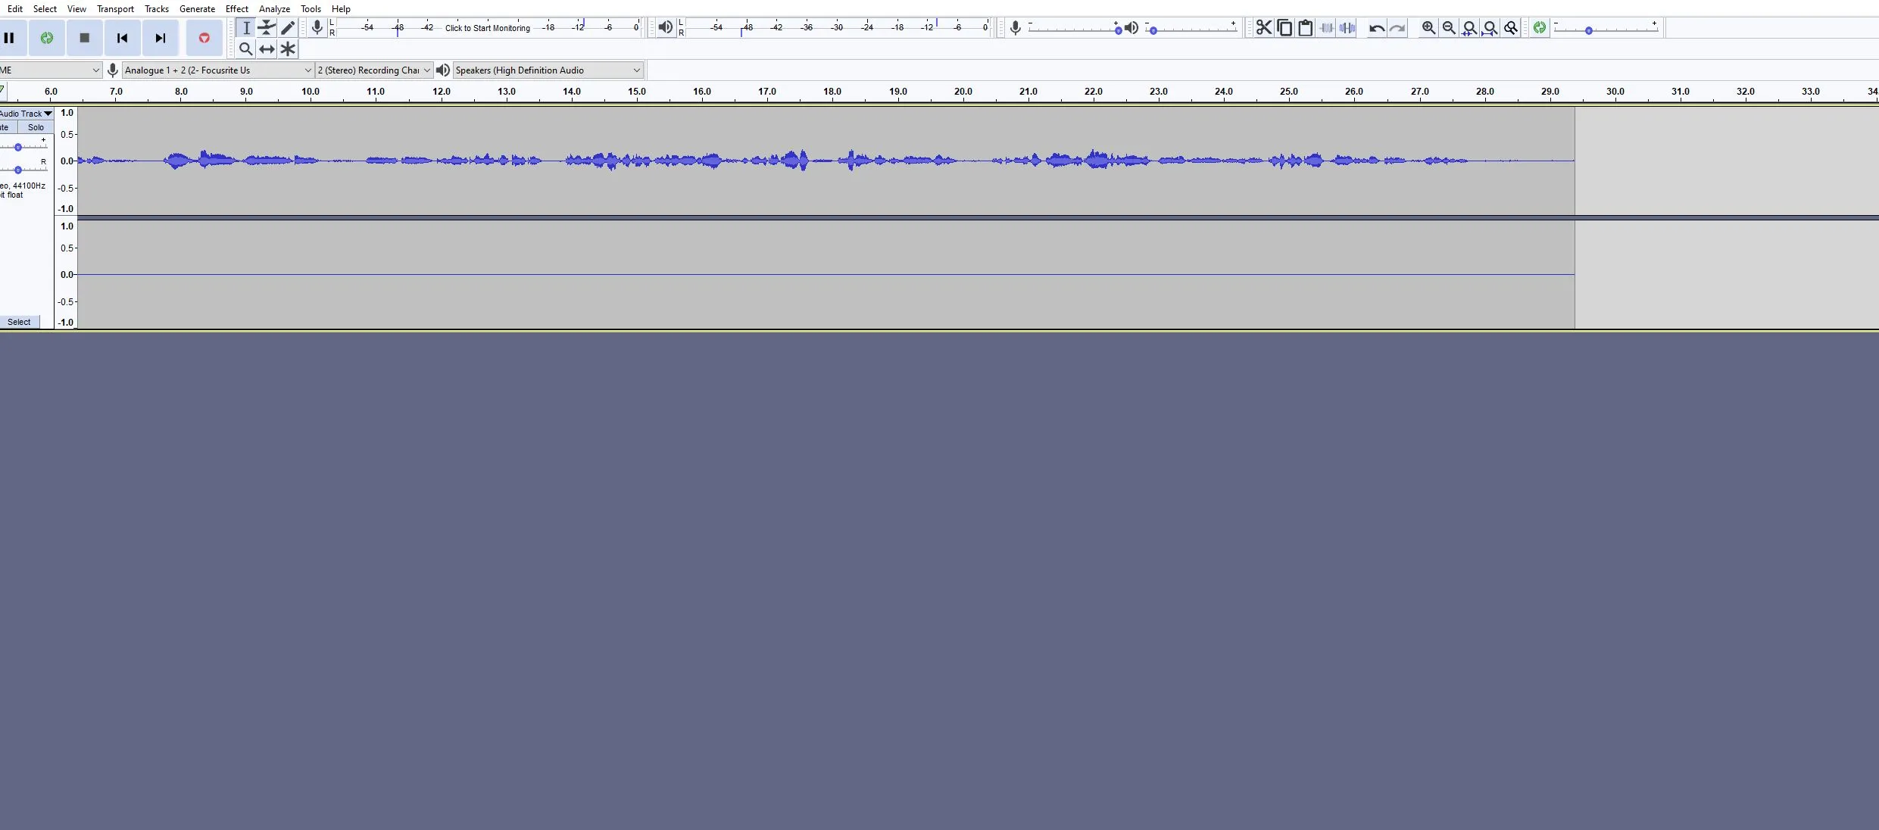Select the Envelope tool
Image resolution: width=1879 pixels, height=830 pixels.
267,28
